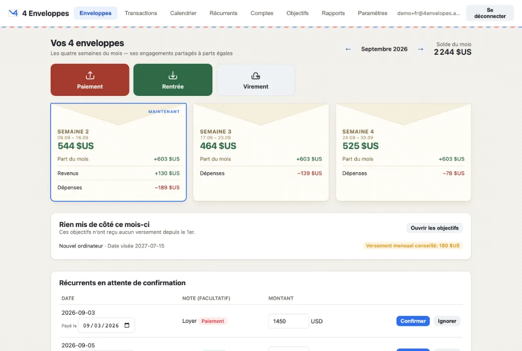Click the Paiement tag beside Loyer

click(x=213, y=321)
